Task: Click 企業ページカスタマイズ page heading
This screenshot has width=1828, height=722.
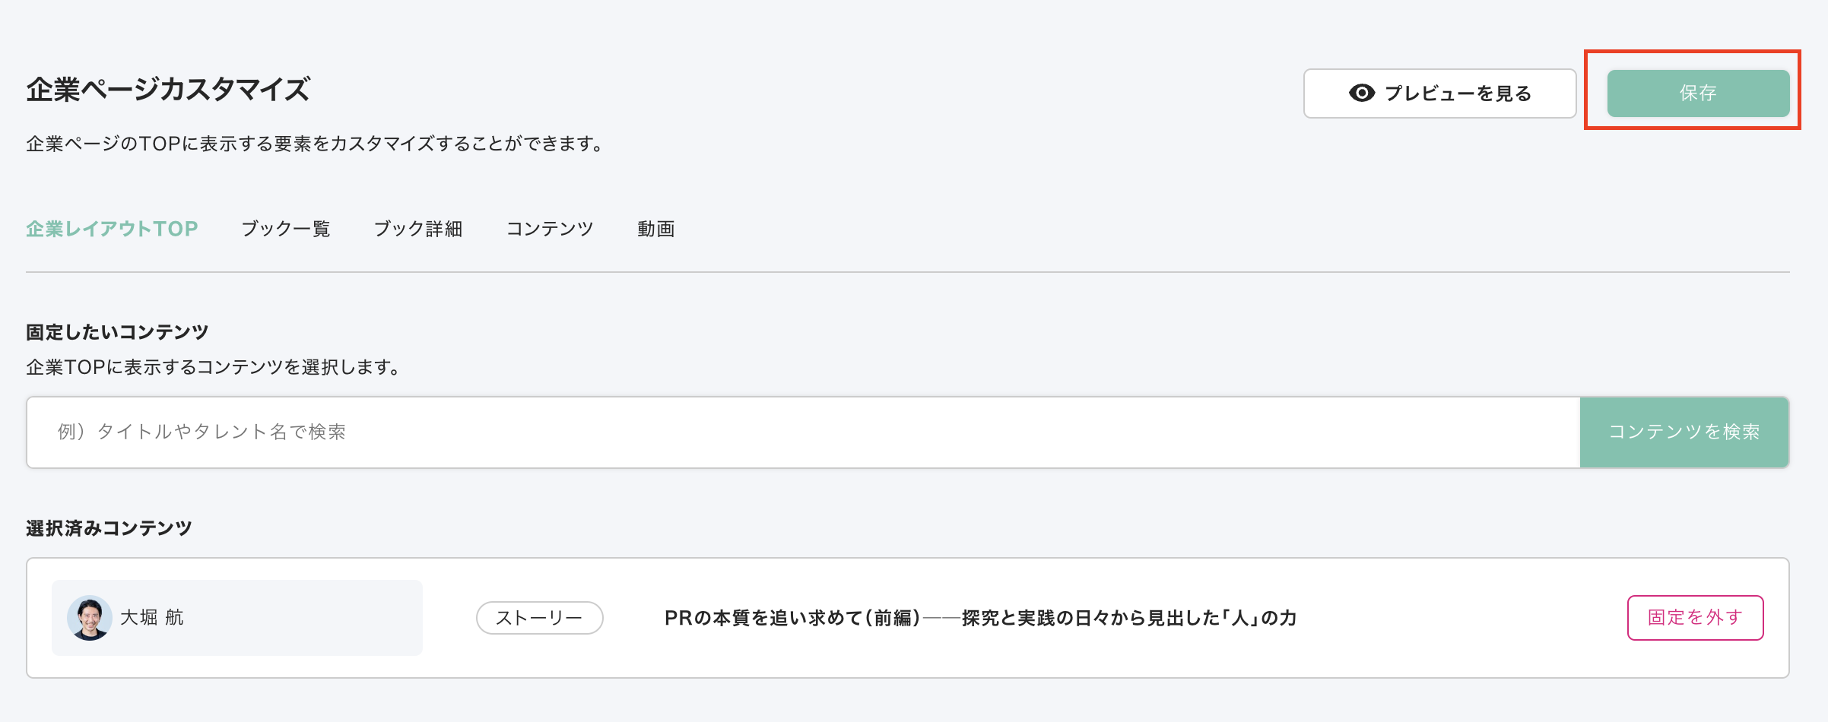Action: [168, 90]
